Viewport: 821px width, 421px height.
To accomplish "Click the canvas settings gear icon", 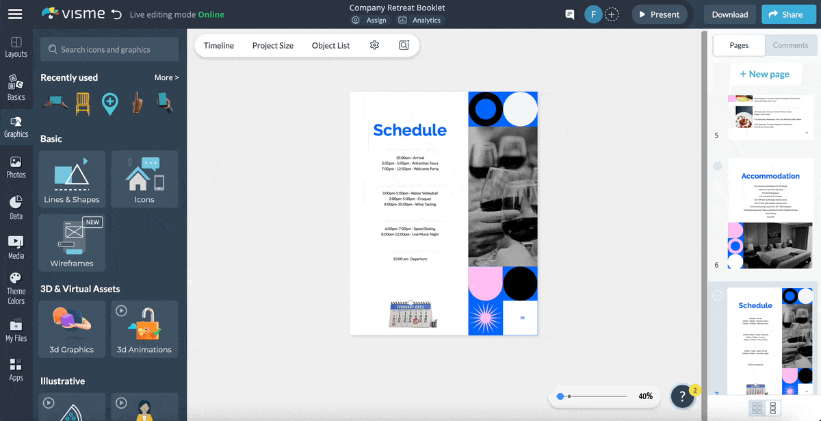I will [374, 45].
